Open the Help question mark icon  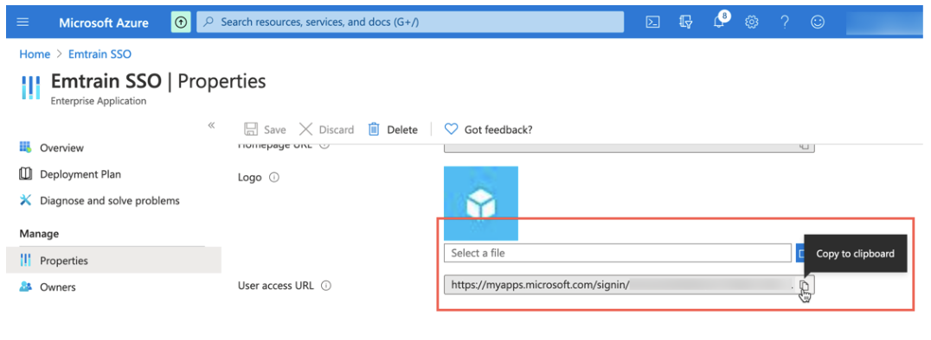785,22
